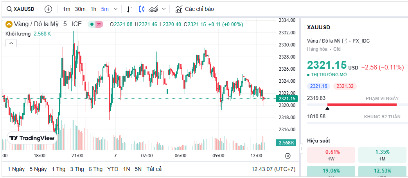408x178 pixels.
Task: Expand the time interval dropdown arrow
Action: tap(115, 9)
